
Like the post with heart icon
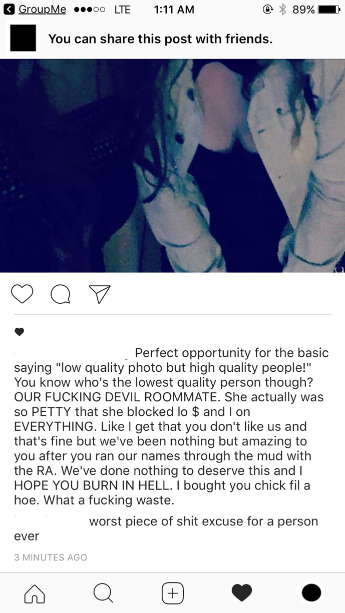click(x=22, y=294)
